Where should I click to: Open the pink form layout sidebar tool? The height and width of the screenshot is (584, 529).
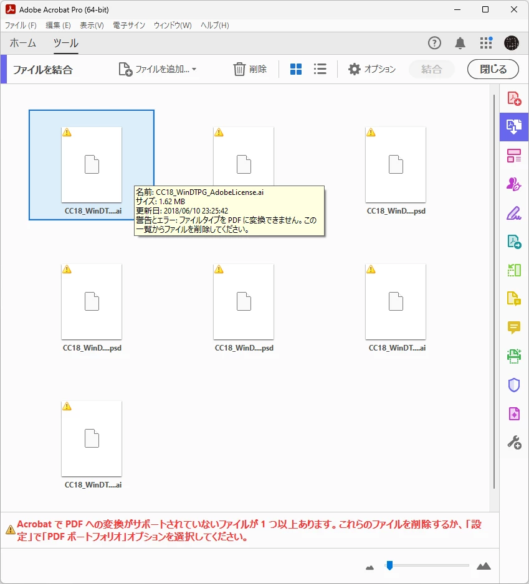pyautogui.click(x=514, y=156)
